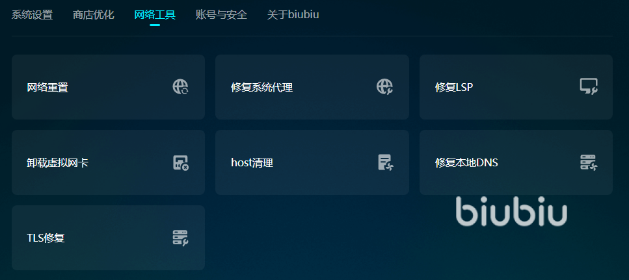Click the TLS修复 text label
The image size is (629, 280).
[46, 238]
